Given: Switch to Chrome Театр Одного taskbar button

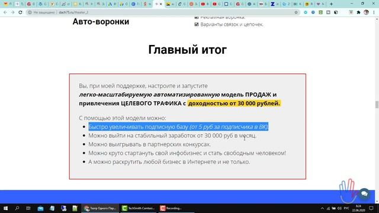Looking at the screenshot, I should click(x=100, y=208).
